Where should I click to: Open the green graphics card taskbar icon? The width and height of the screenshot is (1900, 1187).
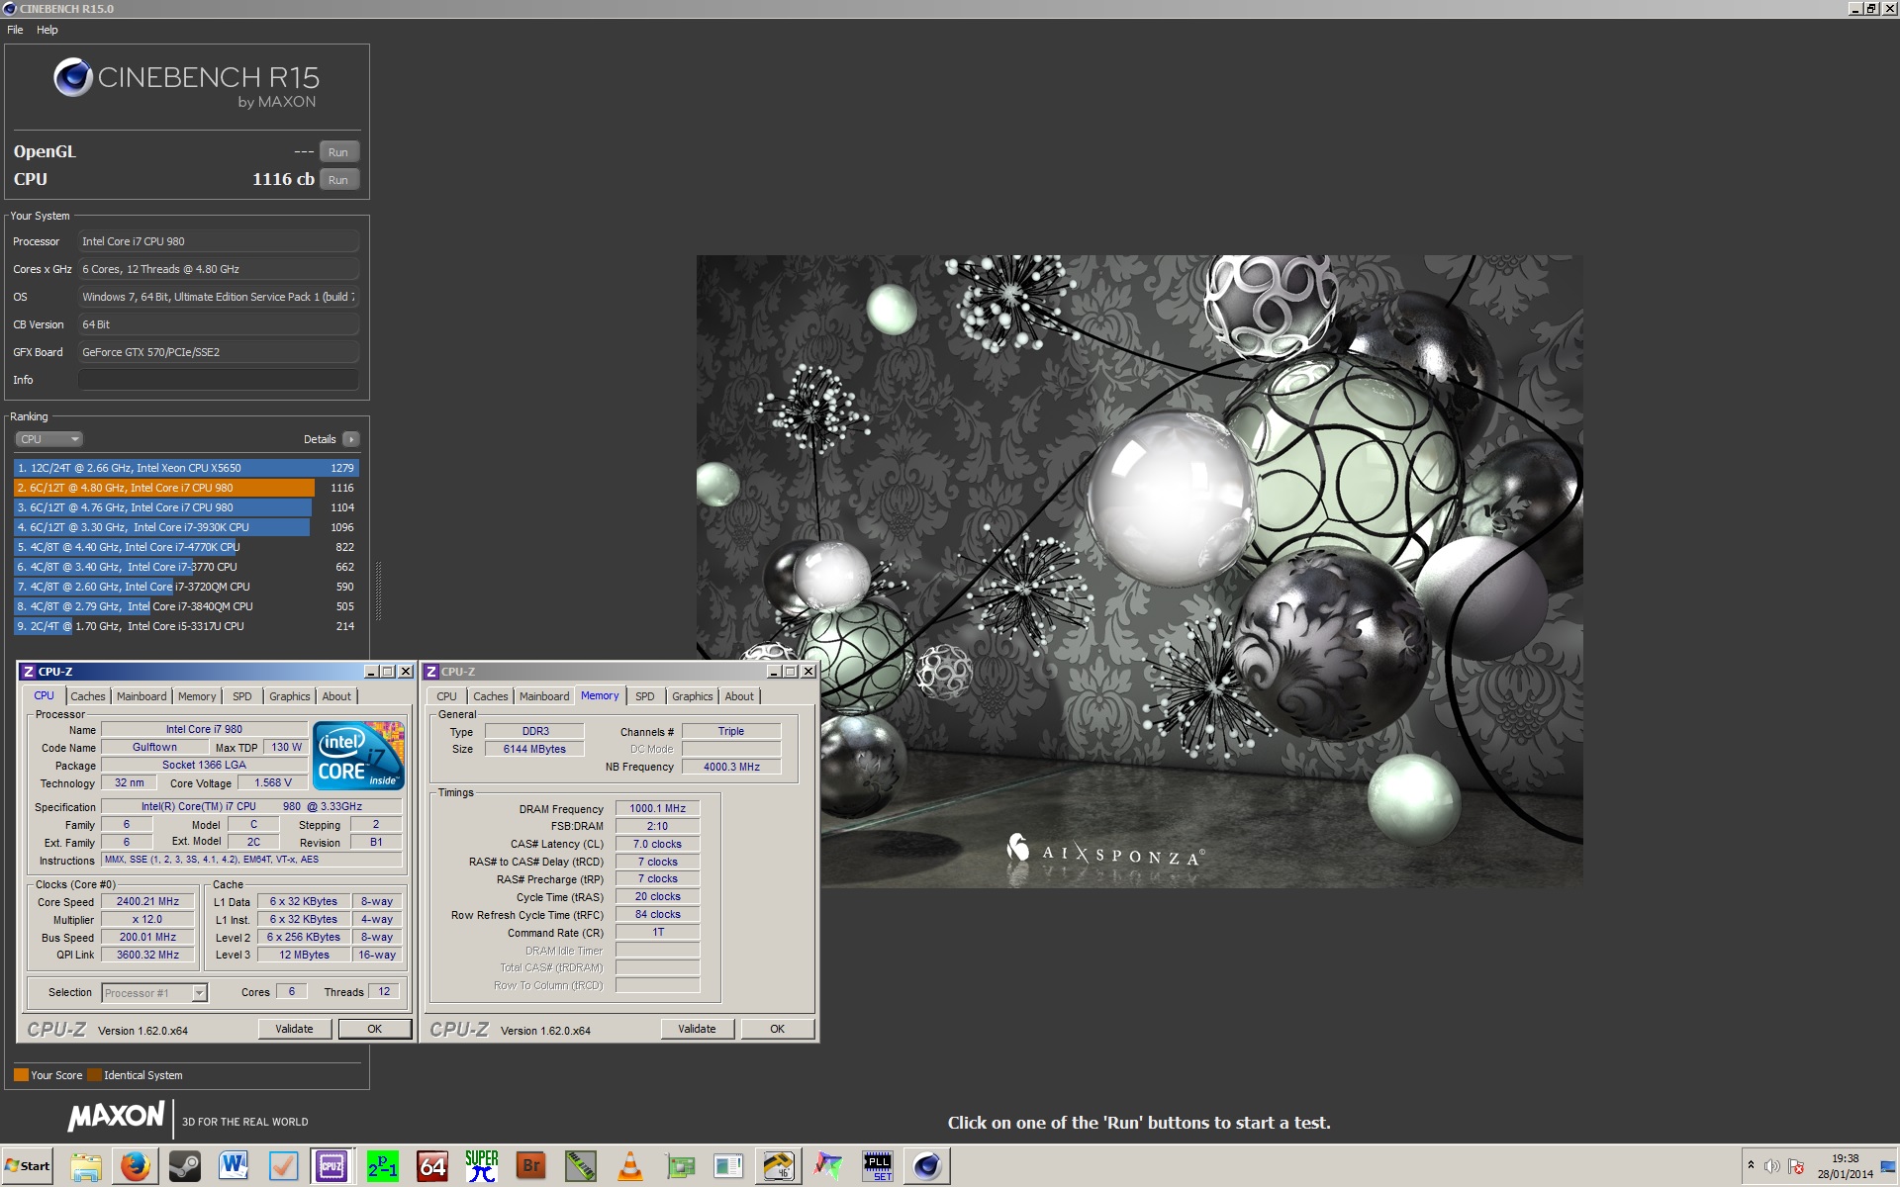680,1166
